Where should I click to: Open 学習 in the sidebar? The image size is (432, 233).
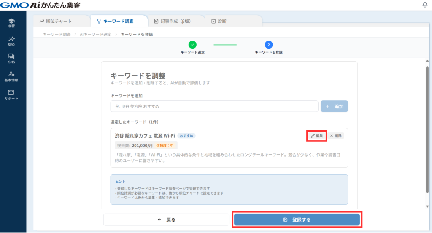click(11, 23)
